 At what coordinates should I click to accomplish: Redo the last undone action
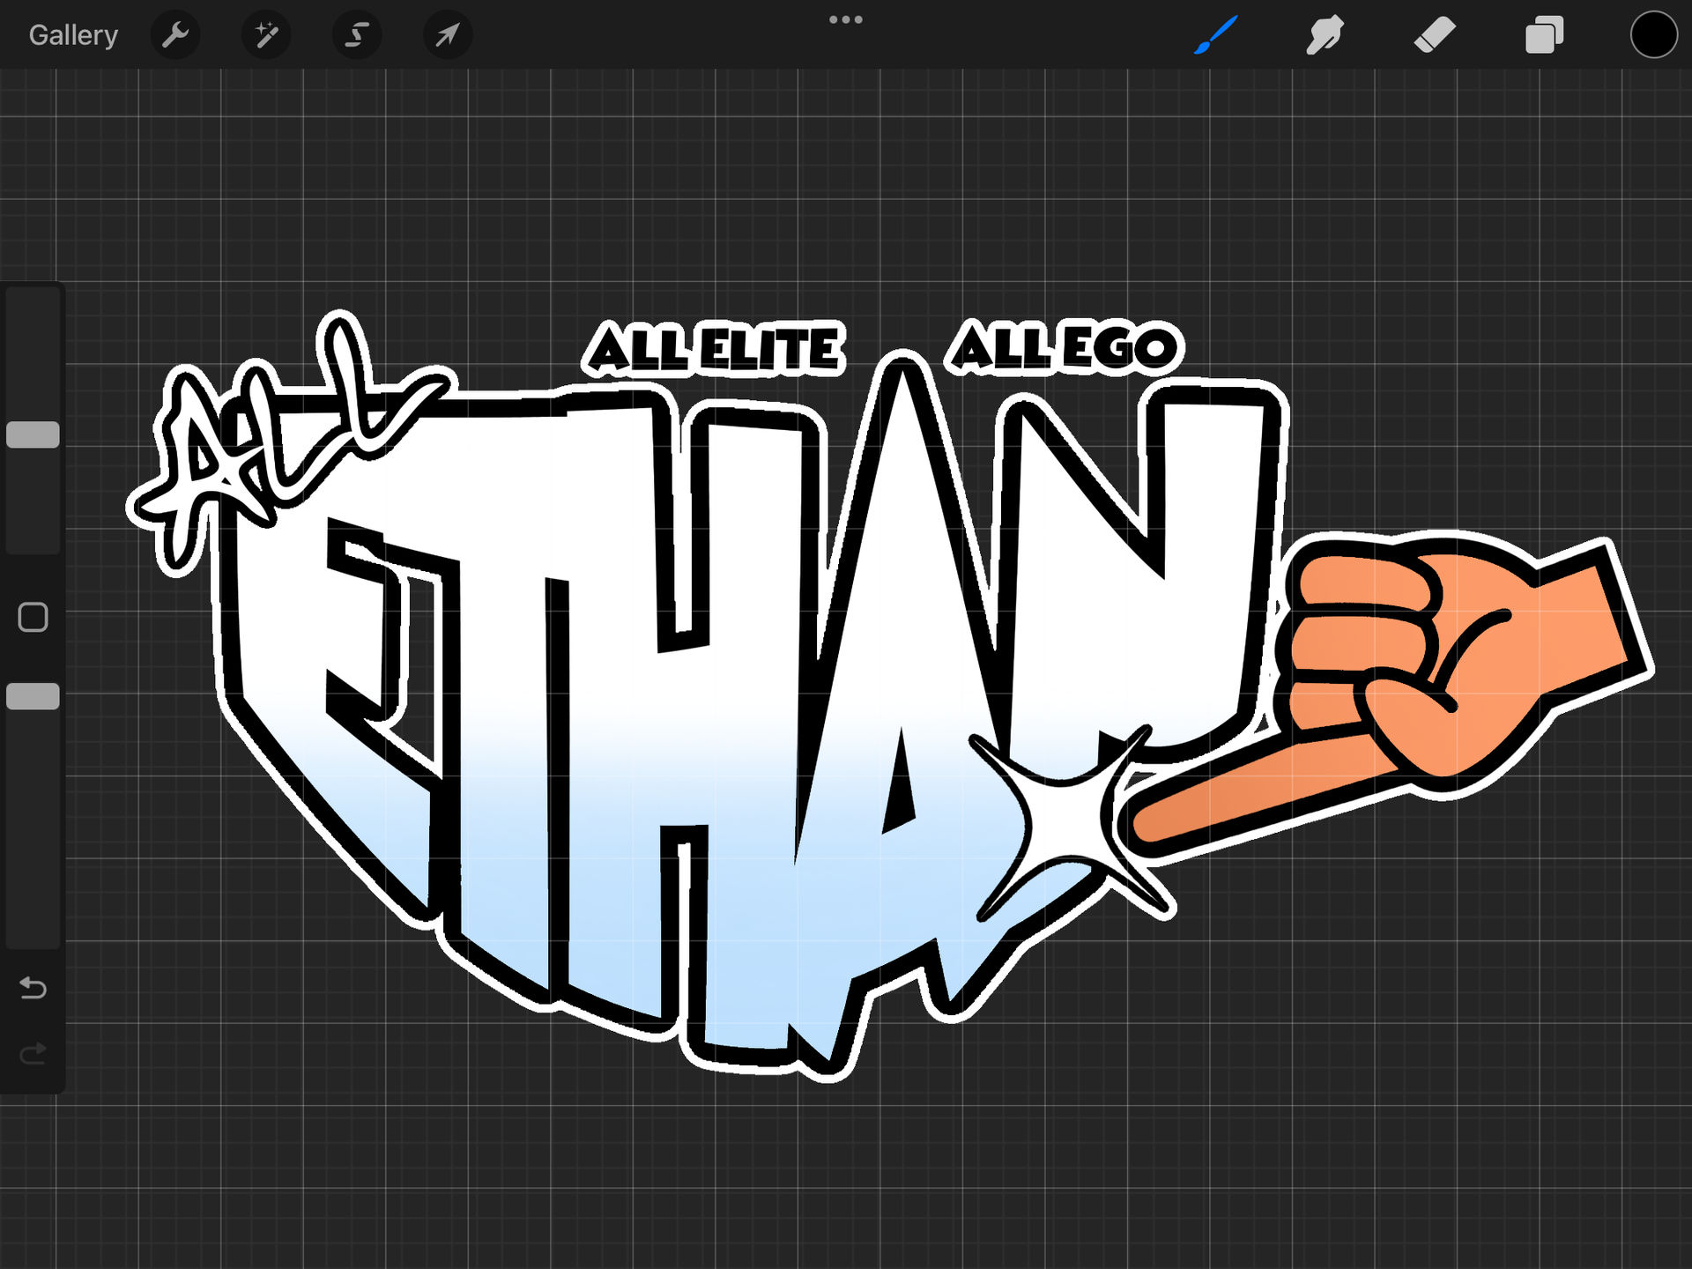pyautogui.click(x=33, y=1054)
